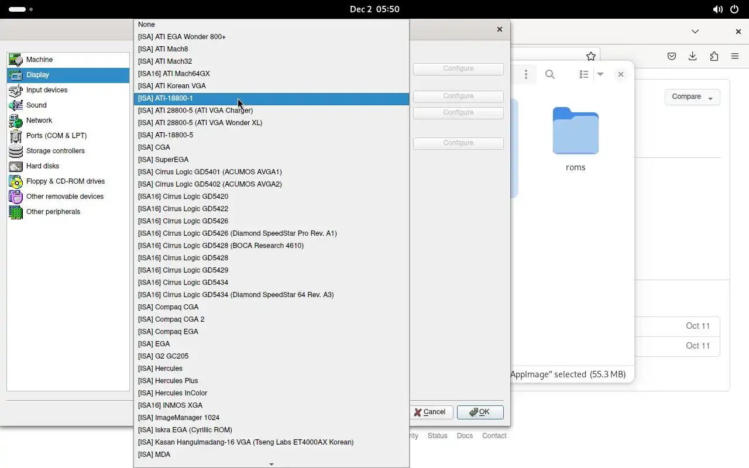Open browser downloads icon
Image resolution: width=749 pixels, height=468 pixels.
(x=693, y=56)
